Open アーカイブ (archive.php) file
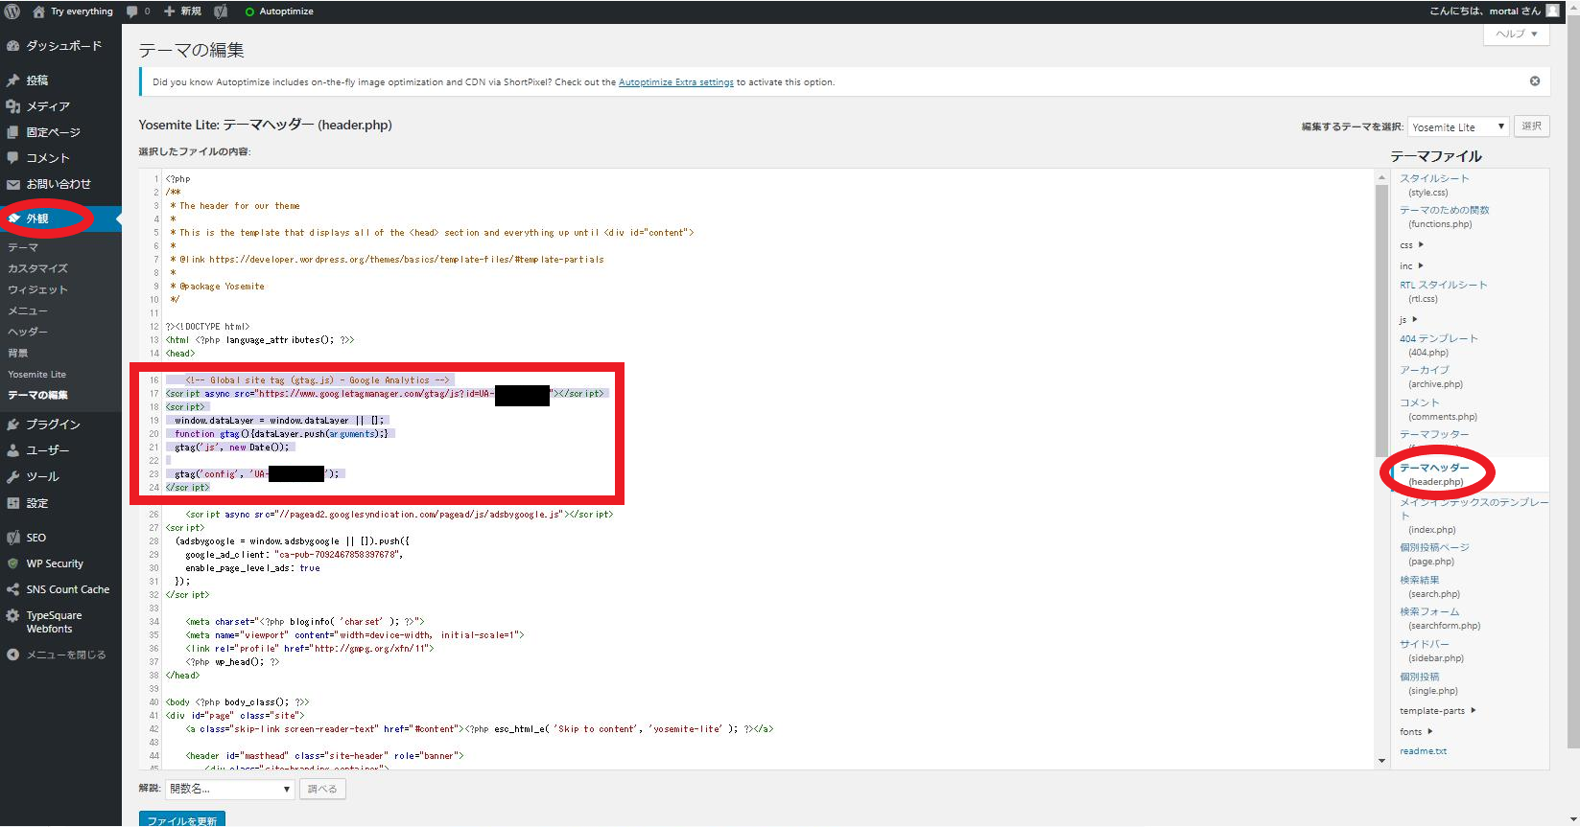The height and width of the screenshot is (827, 1580). (x=1431, y=377)
